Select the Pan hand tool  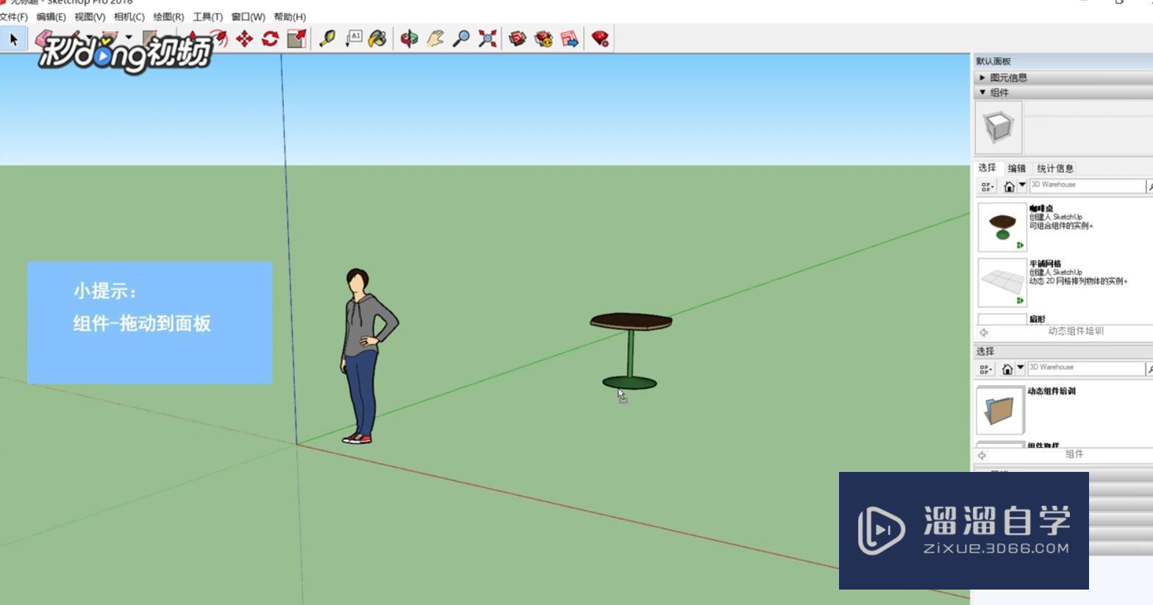click(435, 39)
